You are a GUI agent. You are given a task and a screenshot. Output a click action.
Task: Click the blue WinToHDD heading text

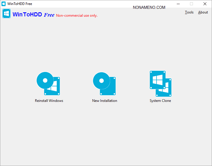click(27, 14)
